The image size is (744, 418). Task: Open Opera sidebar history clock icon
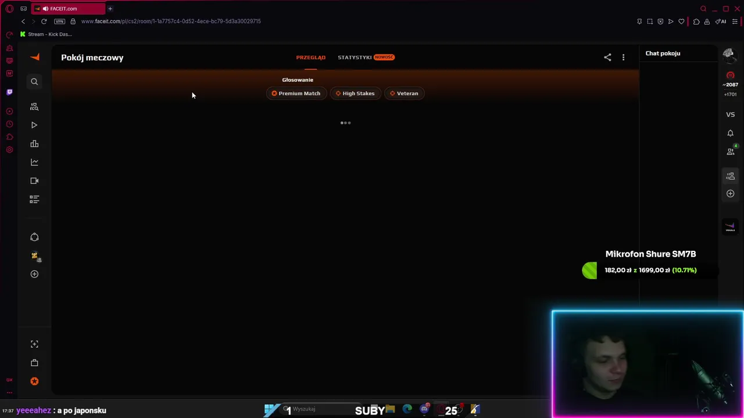(9, 124)
